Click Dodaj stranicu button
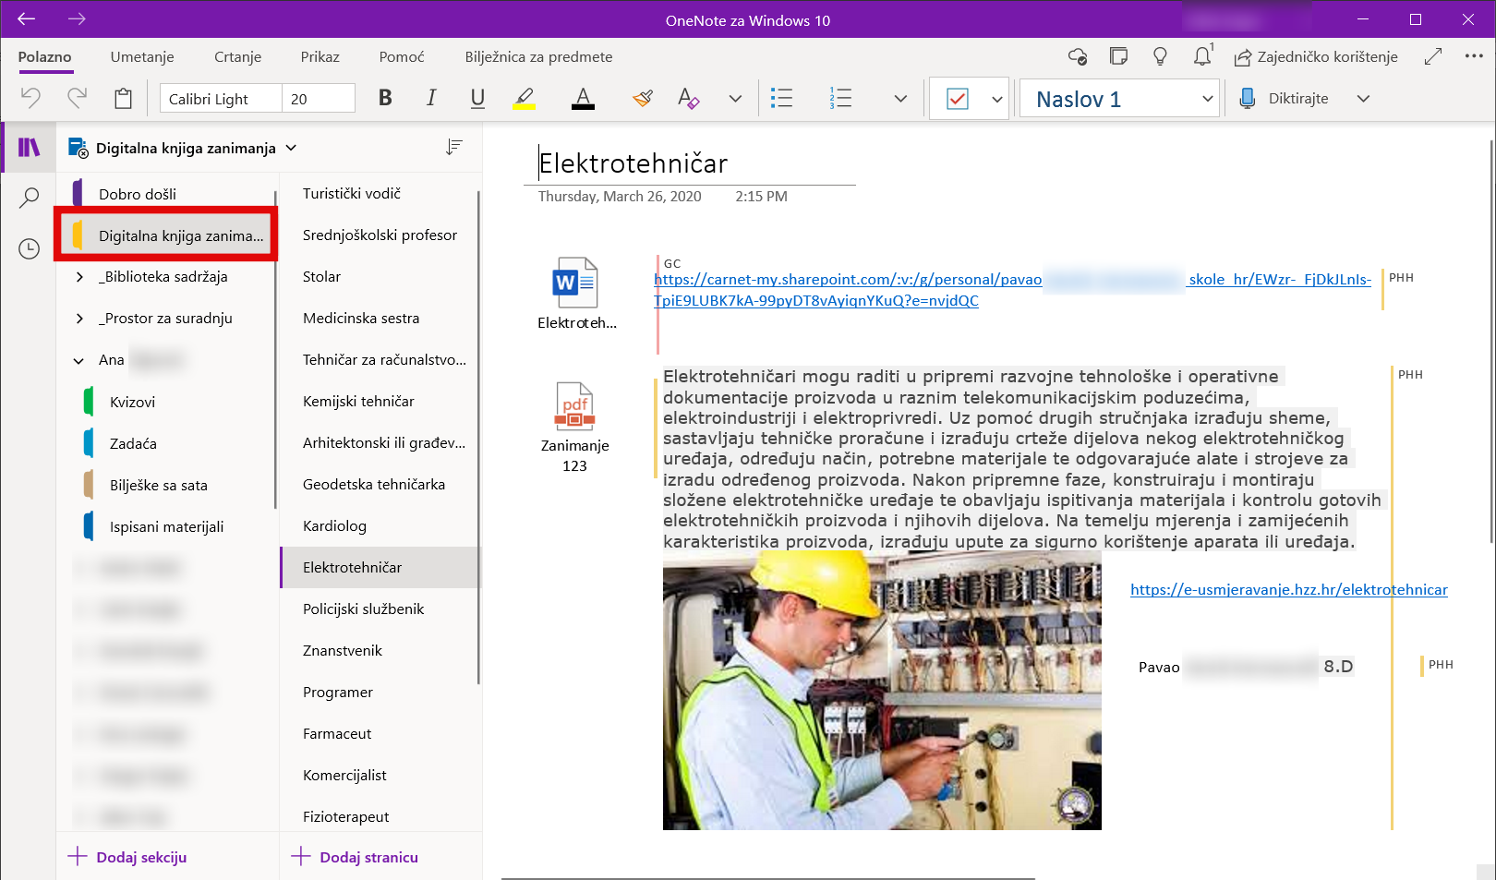Viewport: 1496px width, 880px height. pyautogui.click(x=355, y=857)
